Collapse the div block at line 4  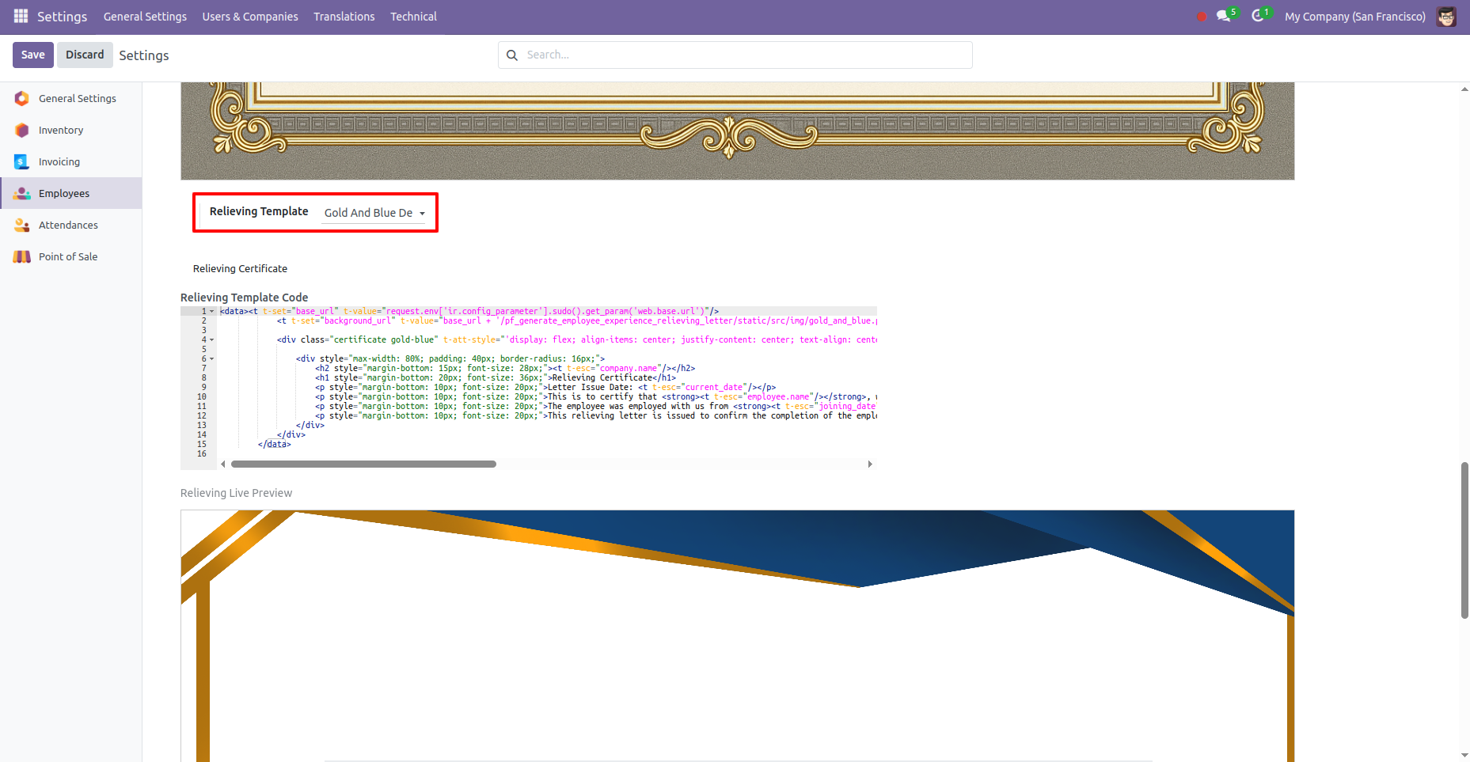(211, 339)
